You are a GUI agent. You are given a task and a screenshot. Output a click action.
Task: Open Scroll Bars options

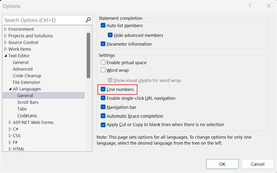click(x=28, y=102)
